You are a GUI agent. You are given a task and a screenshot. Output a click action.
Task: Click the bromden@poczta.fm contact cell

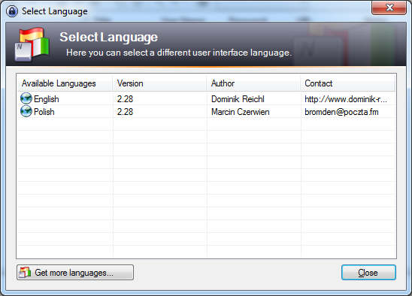point(341,112)
